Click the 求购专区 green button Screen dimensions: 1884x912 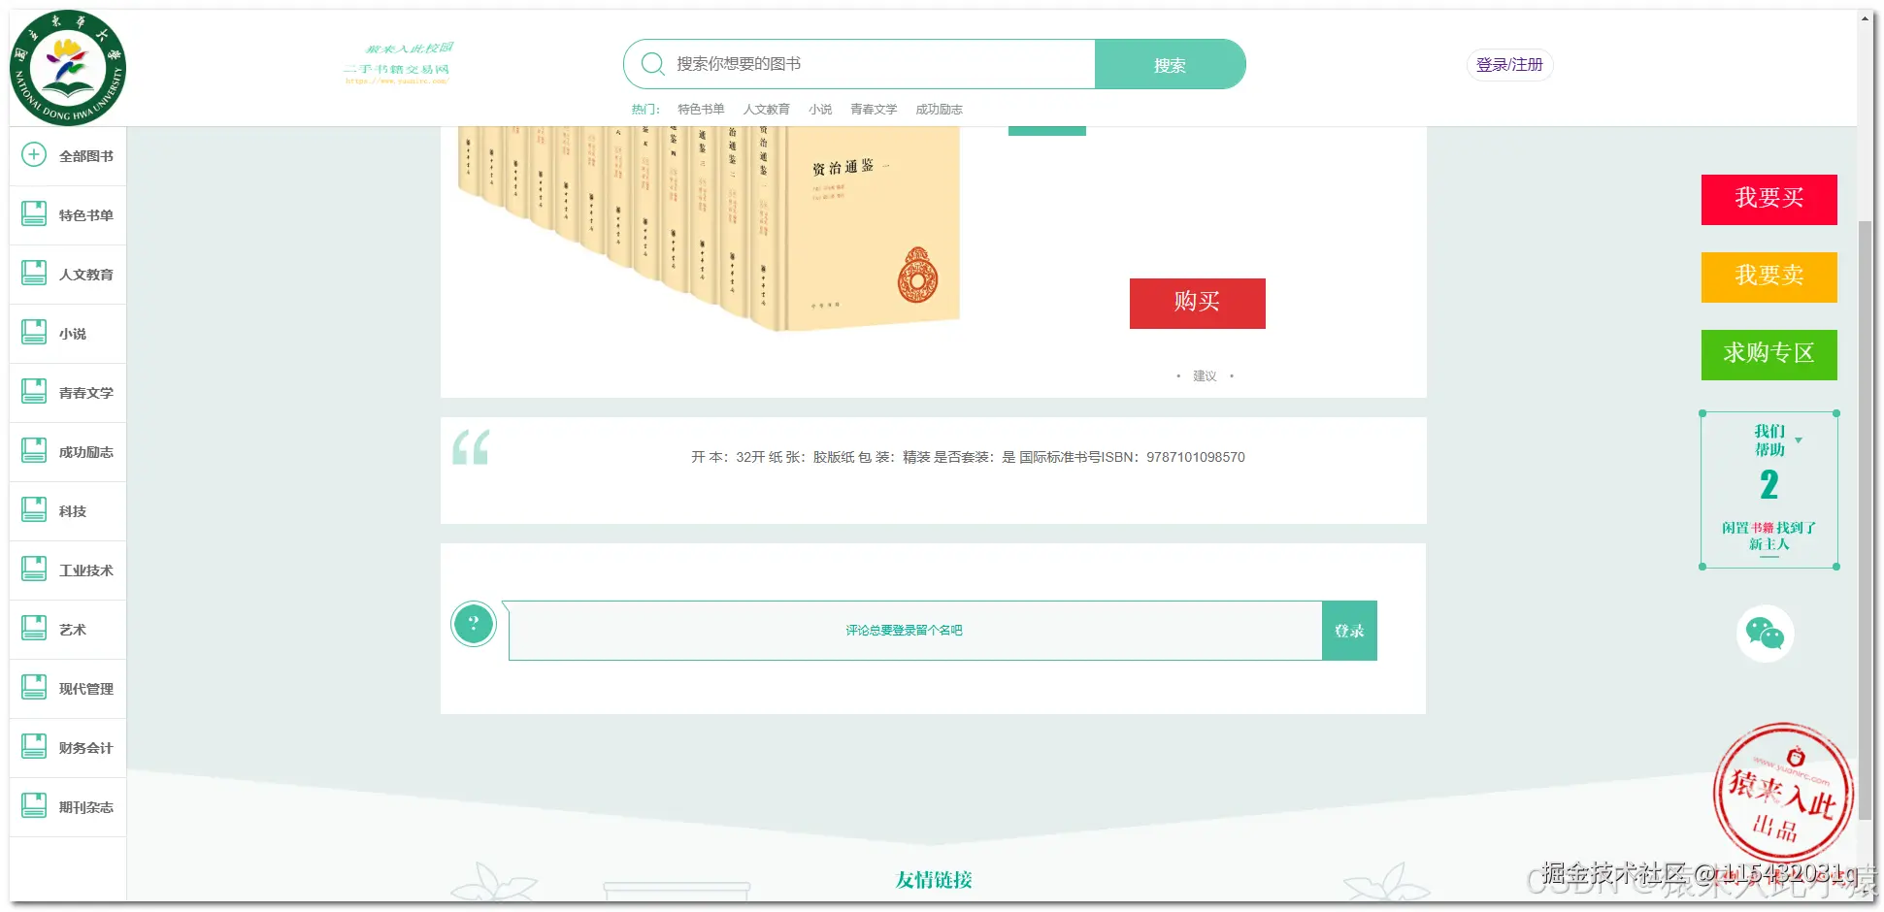pos(1768,354)
